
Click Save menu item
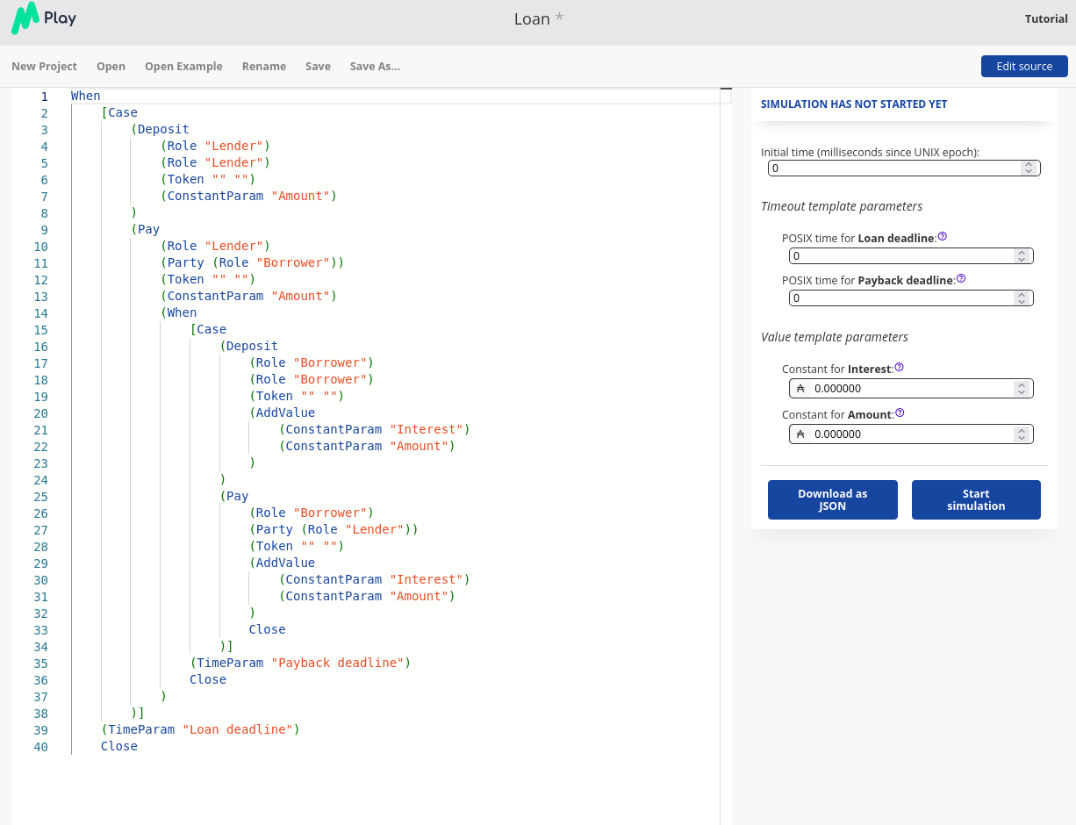tap(318, 67)
